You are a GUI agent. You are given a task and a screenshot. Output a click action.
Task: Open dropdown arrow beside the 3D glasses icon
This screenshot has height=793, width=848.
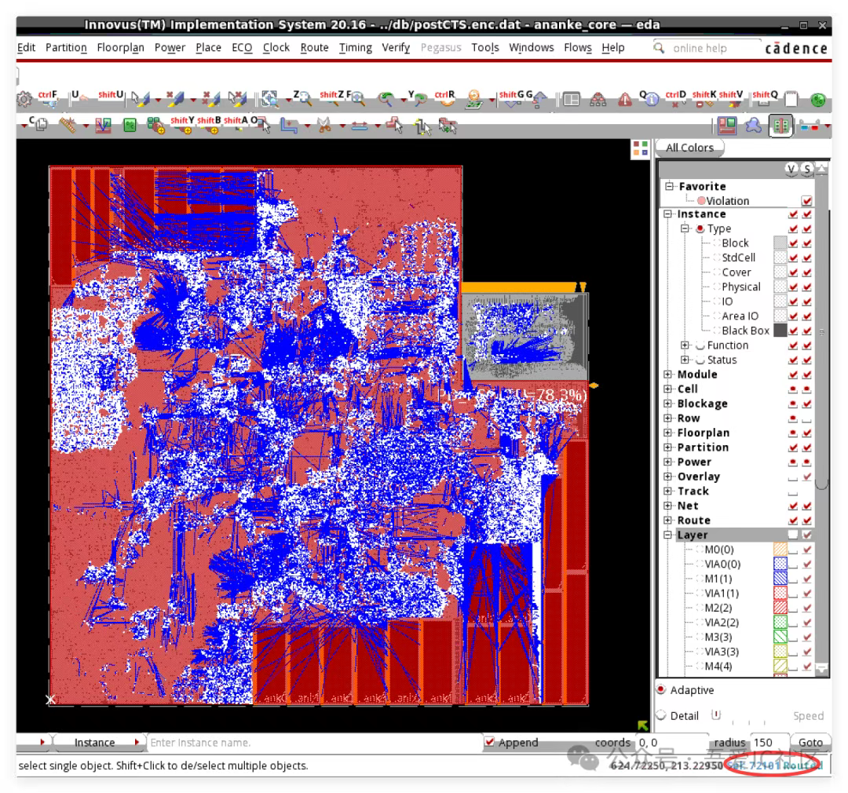828,127
